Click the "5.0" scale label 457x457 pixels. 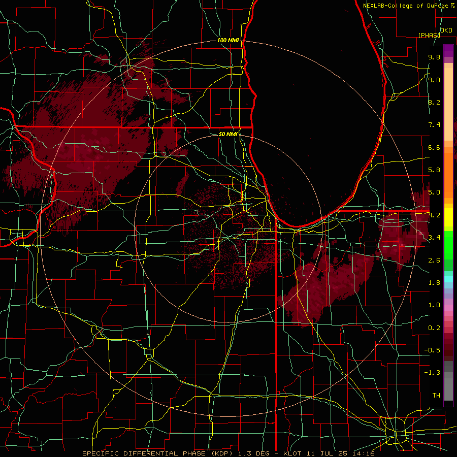(434, 192)
